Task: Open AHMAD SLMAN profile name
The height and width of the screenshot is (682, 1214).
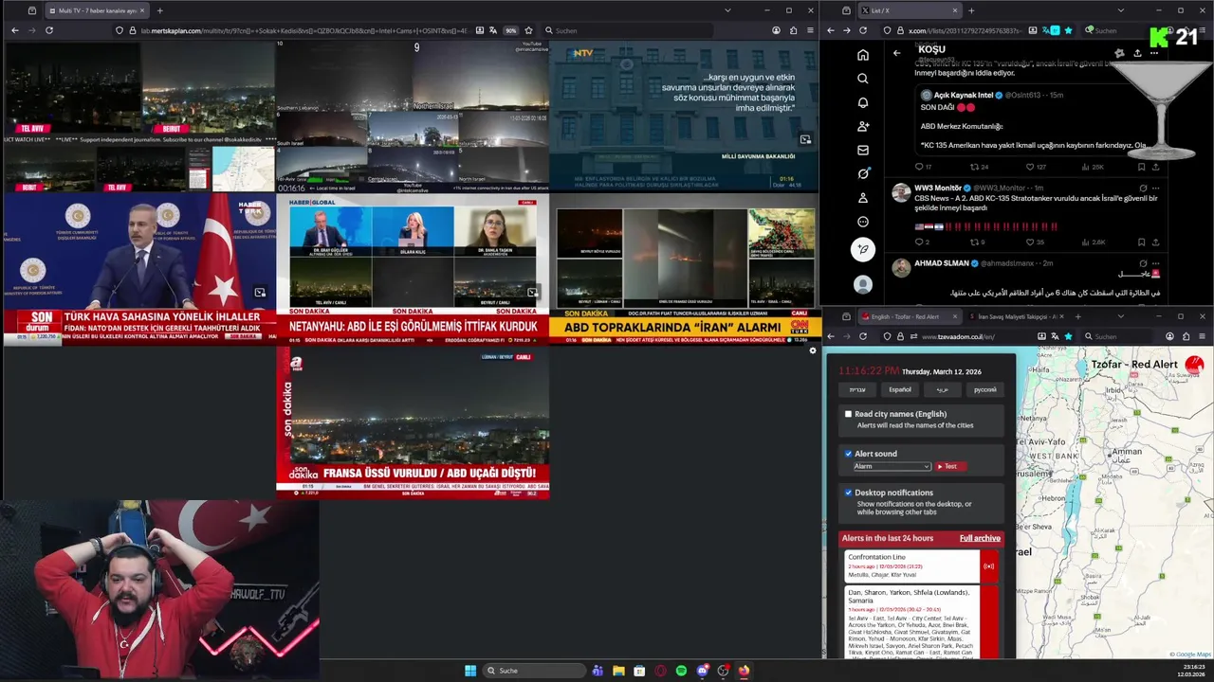Action: [x=942, y=262]
